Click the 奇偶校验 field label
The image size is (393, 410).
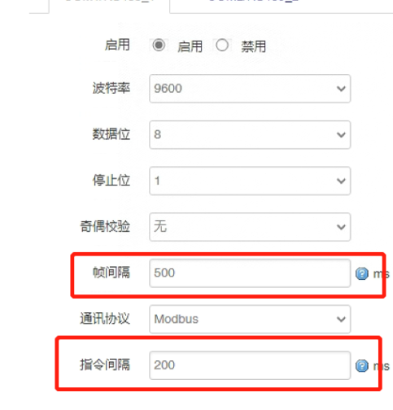[x=105, y=226]
